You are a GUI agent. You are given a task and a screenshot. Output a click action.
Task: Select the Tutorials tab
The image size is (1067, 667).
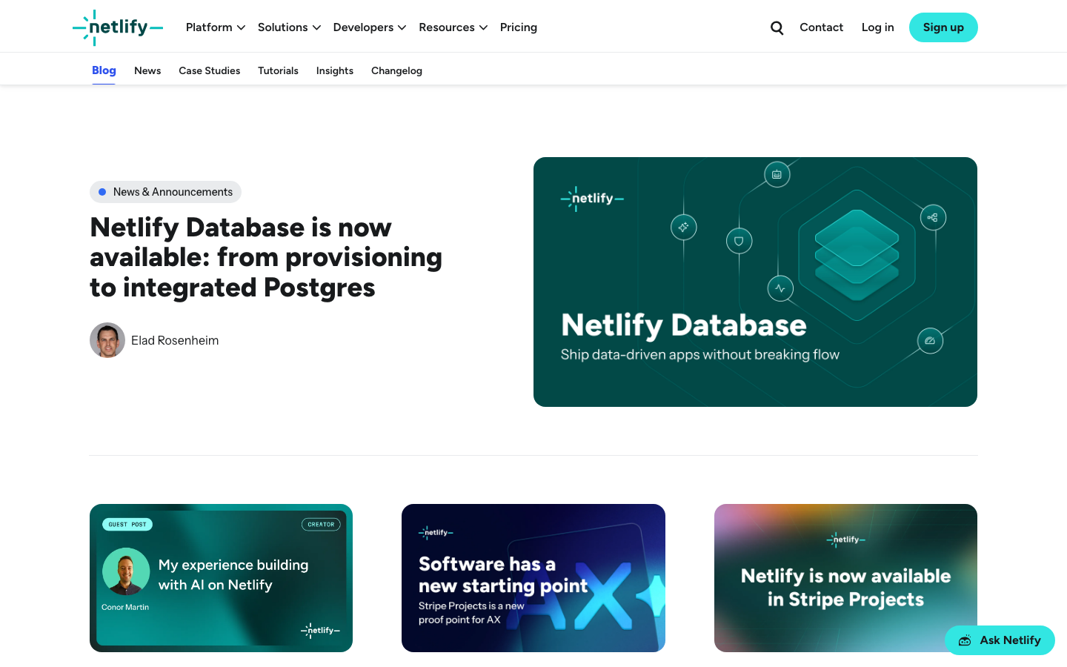[x=278, y=70]
